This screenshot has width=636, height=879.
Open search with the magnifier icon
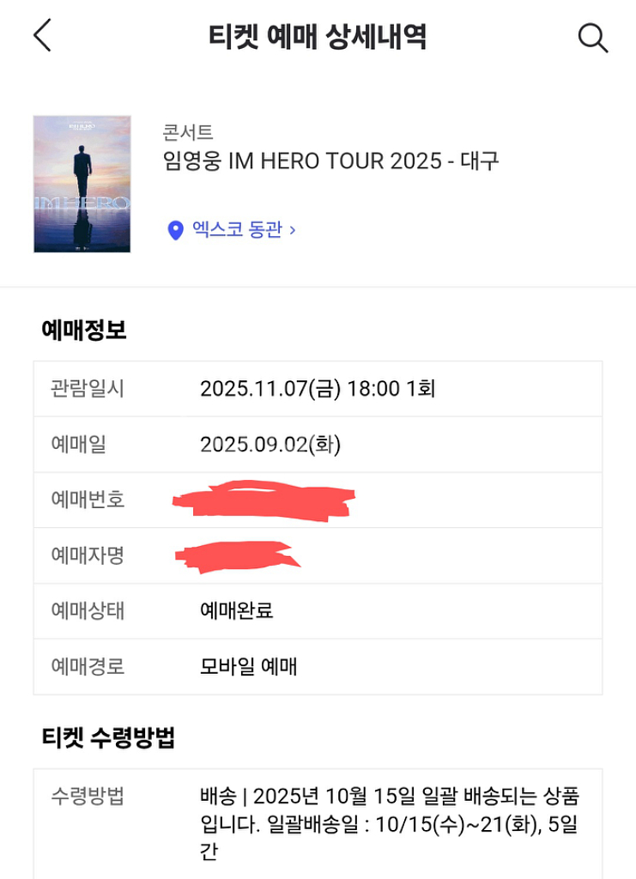click(592, 38)
